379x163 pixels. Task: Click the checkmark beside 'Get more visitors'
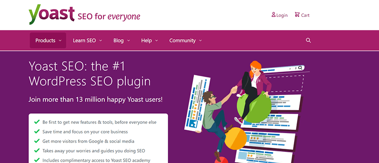(37, 141)
